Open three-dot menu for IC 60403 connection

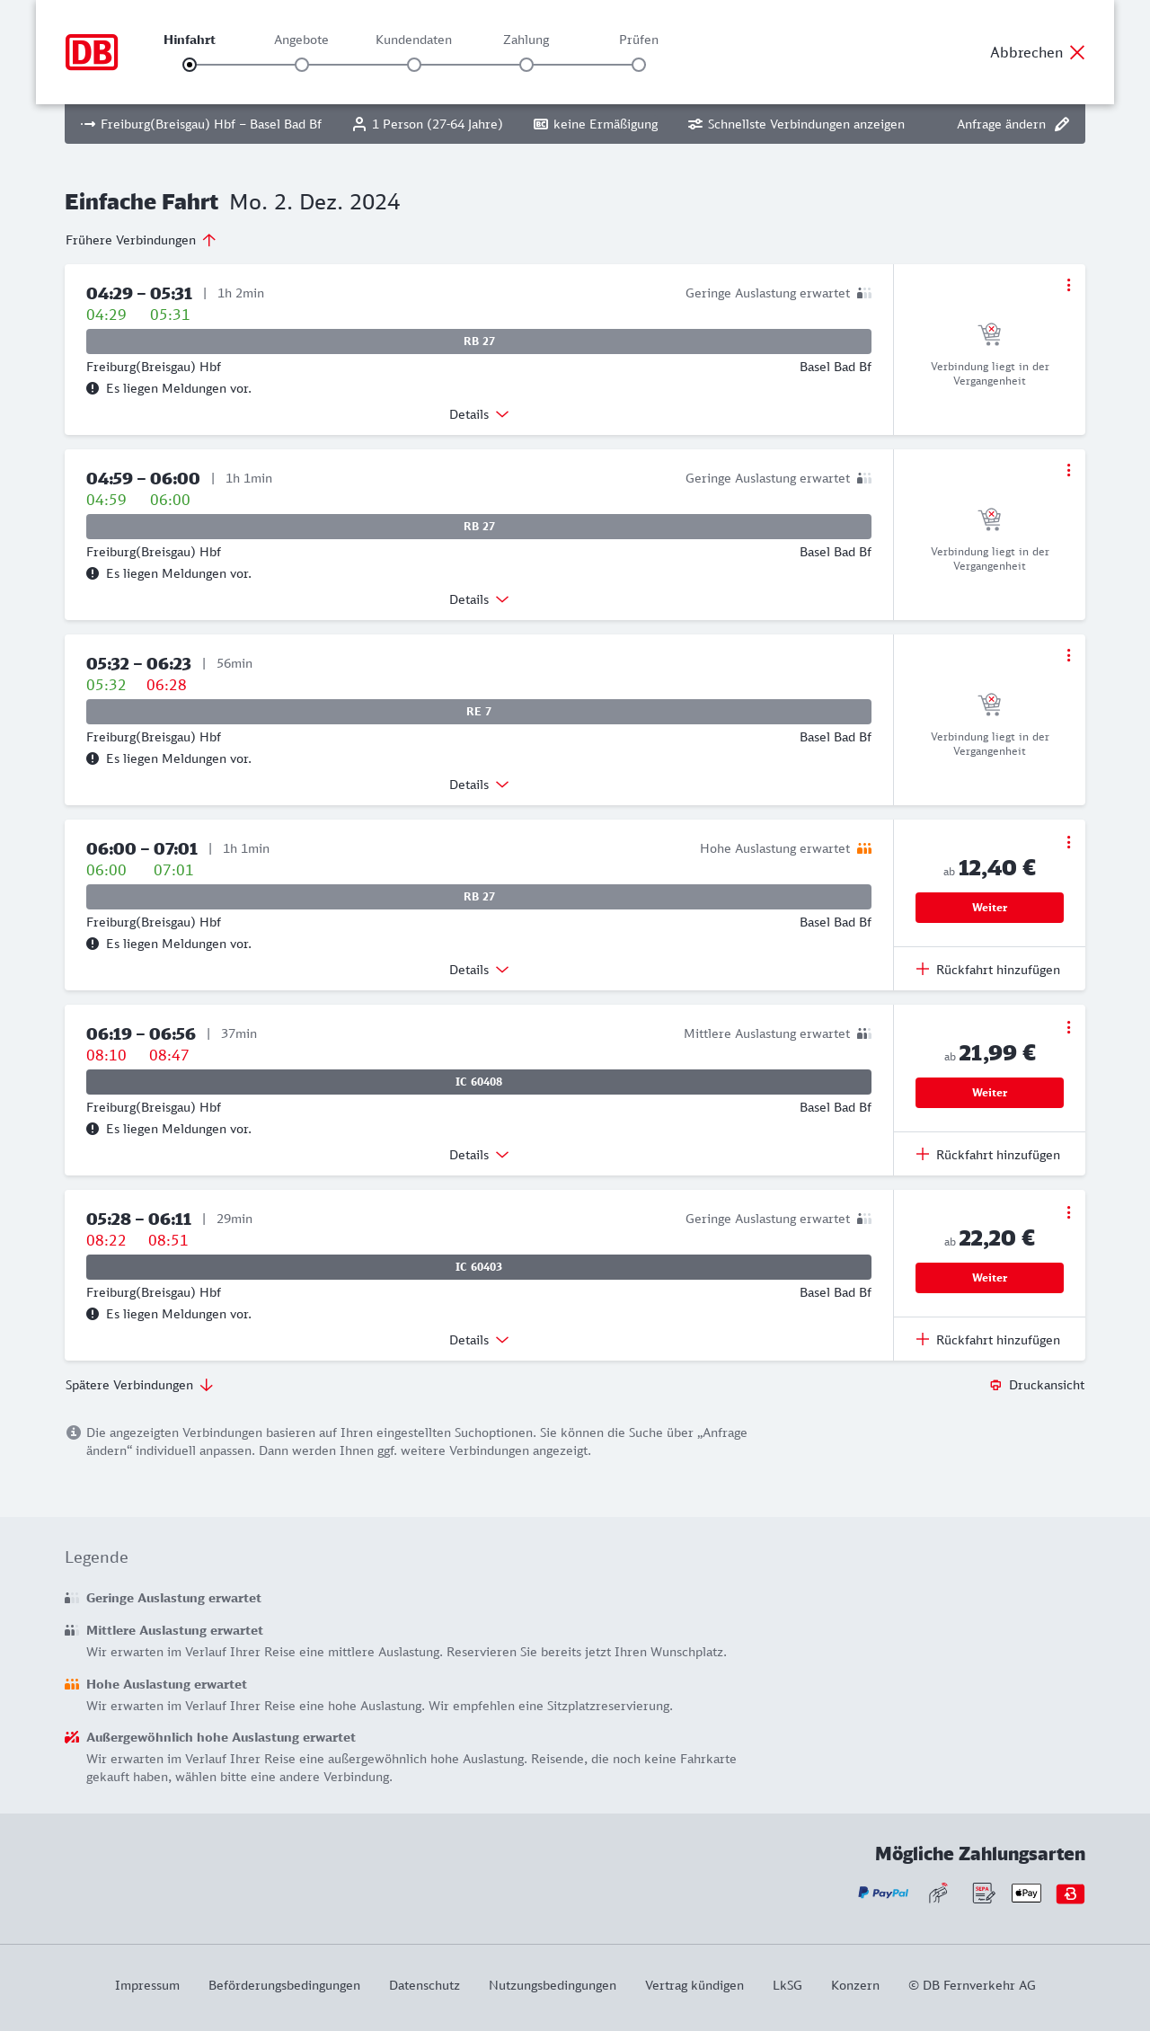click(x=1068, y=1212)
